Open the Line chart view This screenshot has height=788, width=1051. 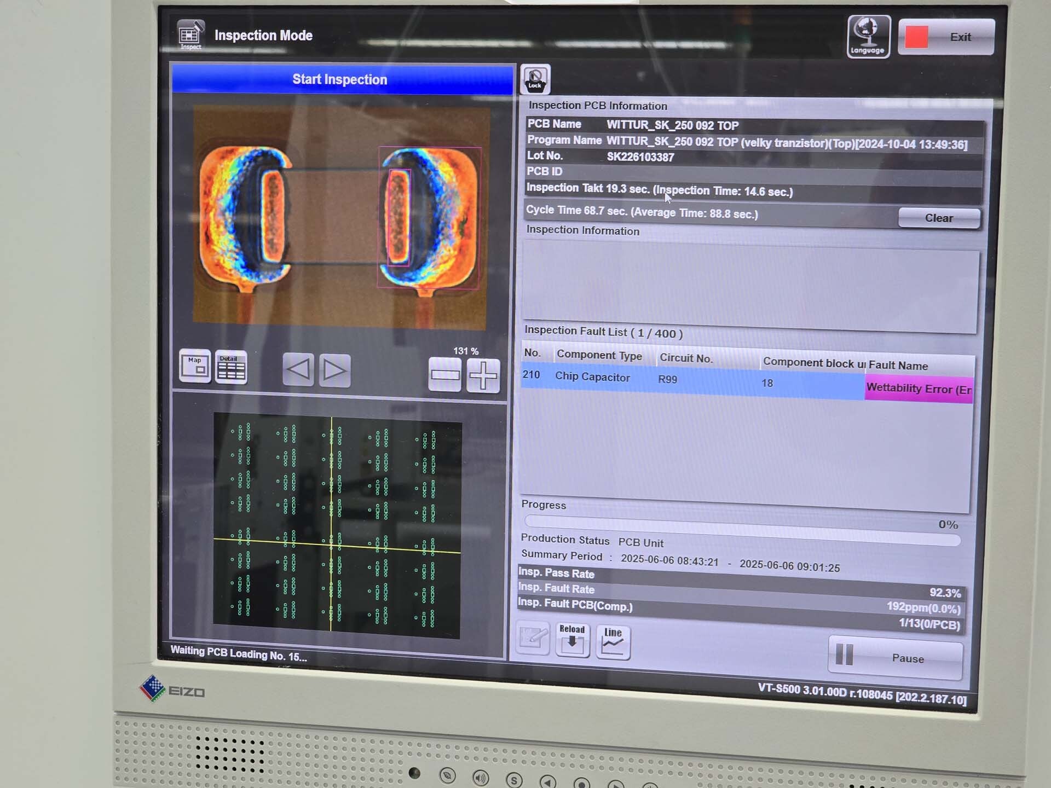pos(613,641)
